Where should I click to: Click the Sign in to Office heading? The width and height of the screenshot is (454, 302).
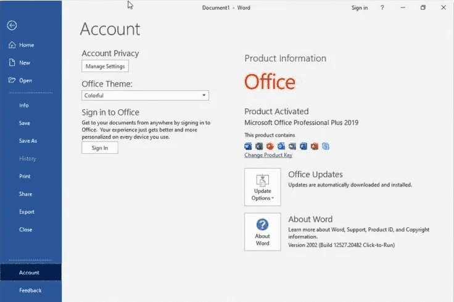point(110,112)
